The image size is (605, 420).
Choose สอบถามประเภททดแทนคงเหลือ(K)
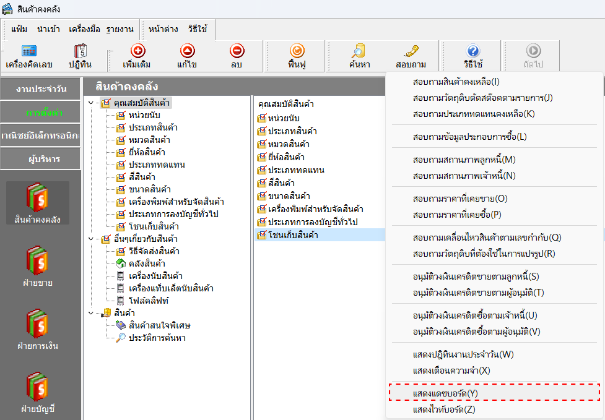(x=494, y=114)
